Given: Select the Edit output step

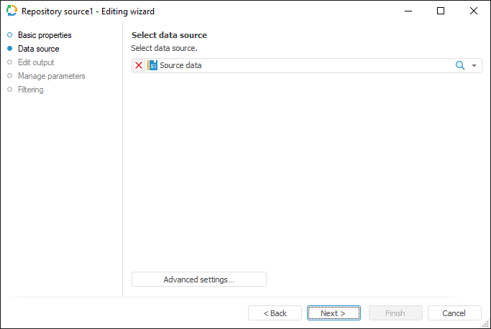Looking at the screenshot, I should (x=36, y=62).
